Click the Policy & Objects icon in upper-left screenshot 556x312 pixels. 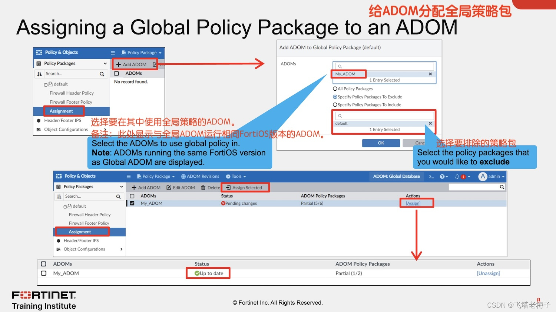click(x=39, y=53)
